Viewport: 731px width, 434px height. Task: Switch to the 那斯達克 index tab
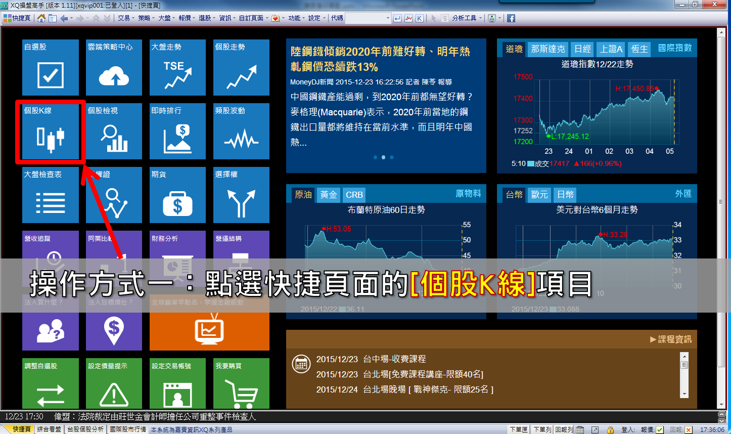coord(548,49)
